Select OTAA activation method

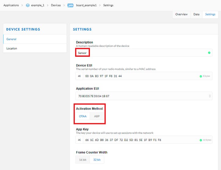(x=83, y=116)
